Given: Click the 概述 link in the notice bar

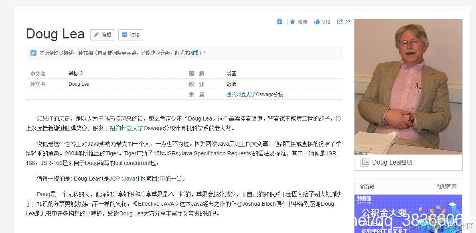Looking at the screenshot, I should [69, 52].
